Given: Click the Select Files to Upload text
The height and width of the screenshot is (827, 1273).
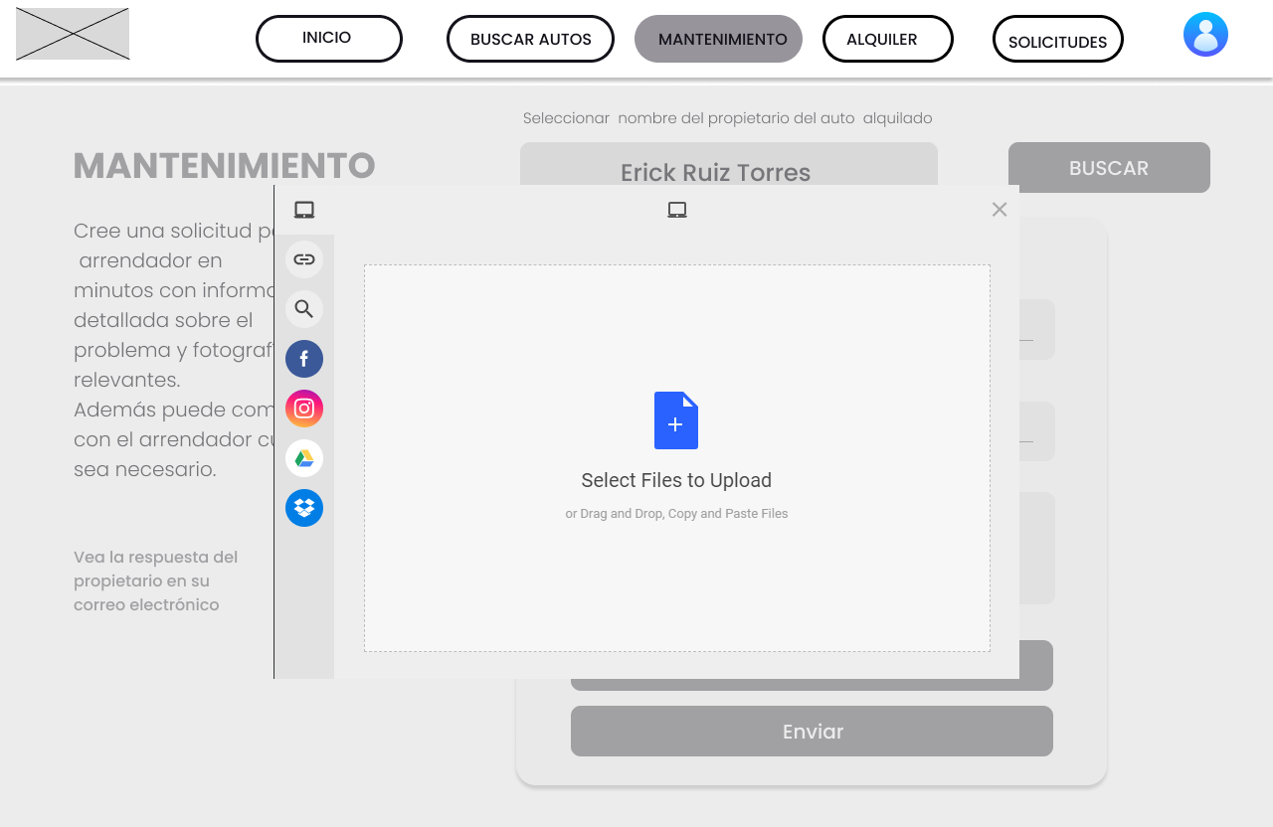Looking at the screenshot, I should pyautogui.click(x=676, y=480).
